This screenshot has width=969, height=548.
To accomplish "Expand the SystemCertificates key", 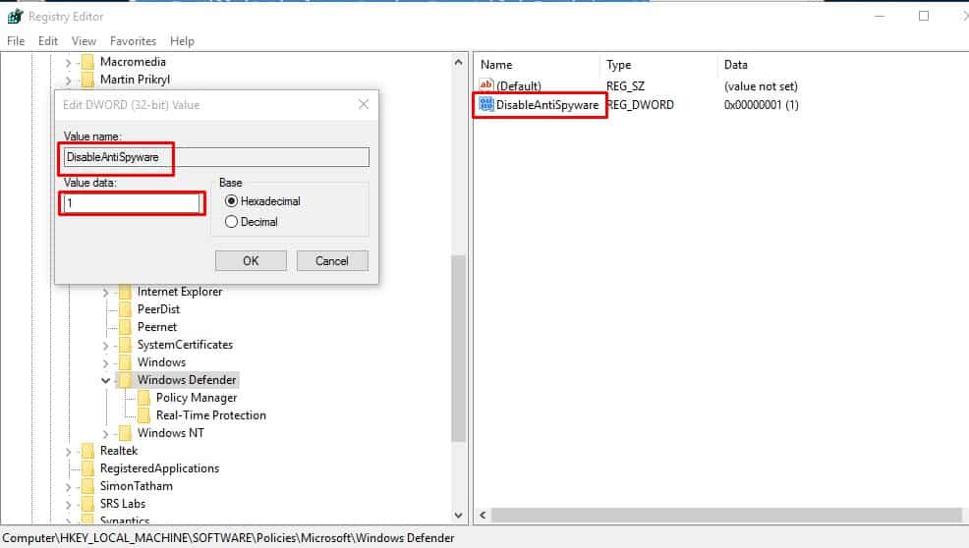I will click(x=105, y=346).
